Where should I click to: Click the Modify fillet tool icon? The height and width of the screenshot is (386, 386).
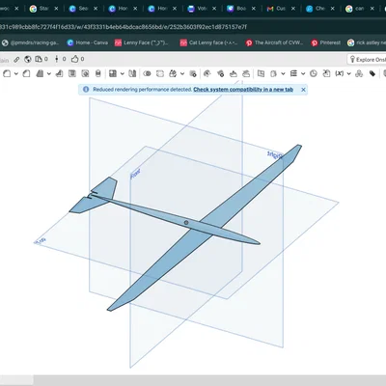click(207, 73)
